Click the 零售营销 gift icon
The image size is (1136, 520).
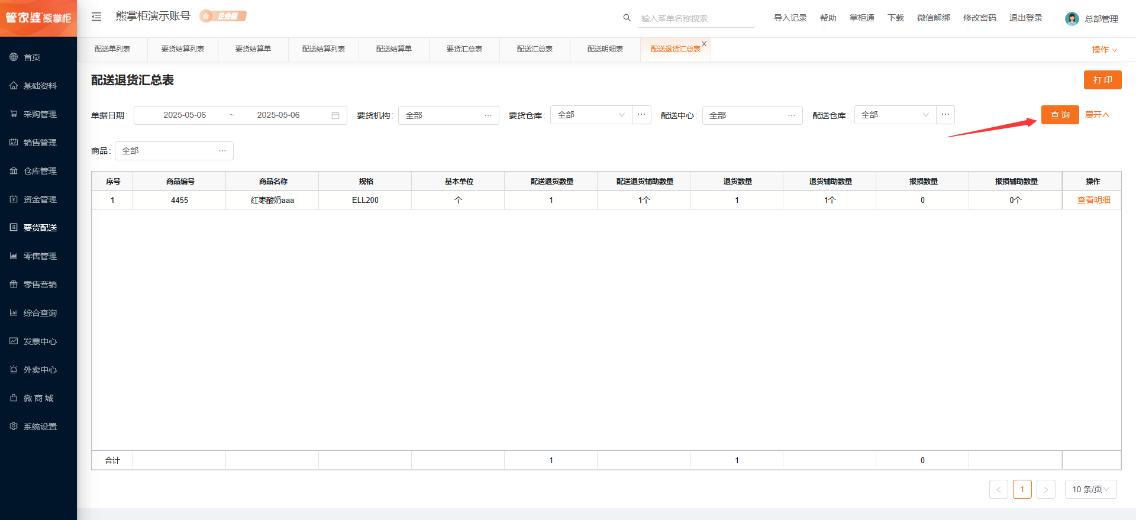click(x=14, y=284)
